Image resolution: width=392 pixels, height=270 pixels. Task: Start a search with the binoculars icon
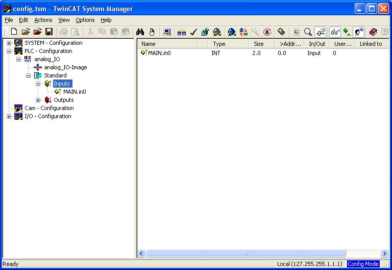coord(140,32)
